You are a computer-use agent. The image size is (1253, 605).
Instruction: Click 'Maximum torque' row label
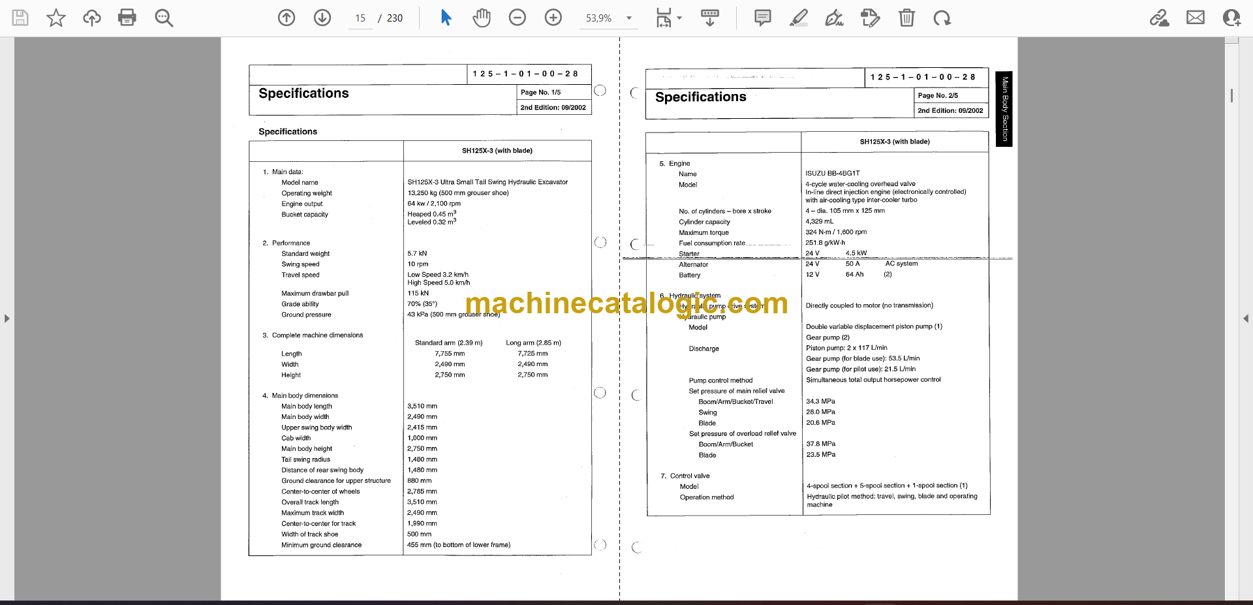tap(704, 232)
